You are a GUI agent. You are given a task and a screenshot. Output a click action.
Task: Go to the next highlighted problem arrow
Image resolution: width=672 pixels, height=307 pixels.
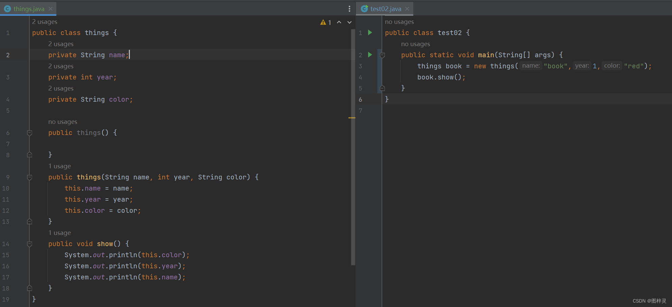coord(349,22)
